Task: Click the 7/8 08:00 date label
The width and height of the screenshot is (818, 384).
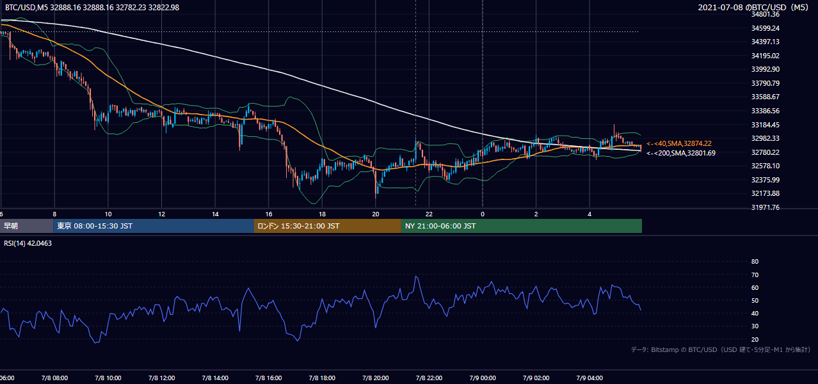Action: (x=54, y=378)
